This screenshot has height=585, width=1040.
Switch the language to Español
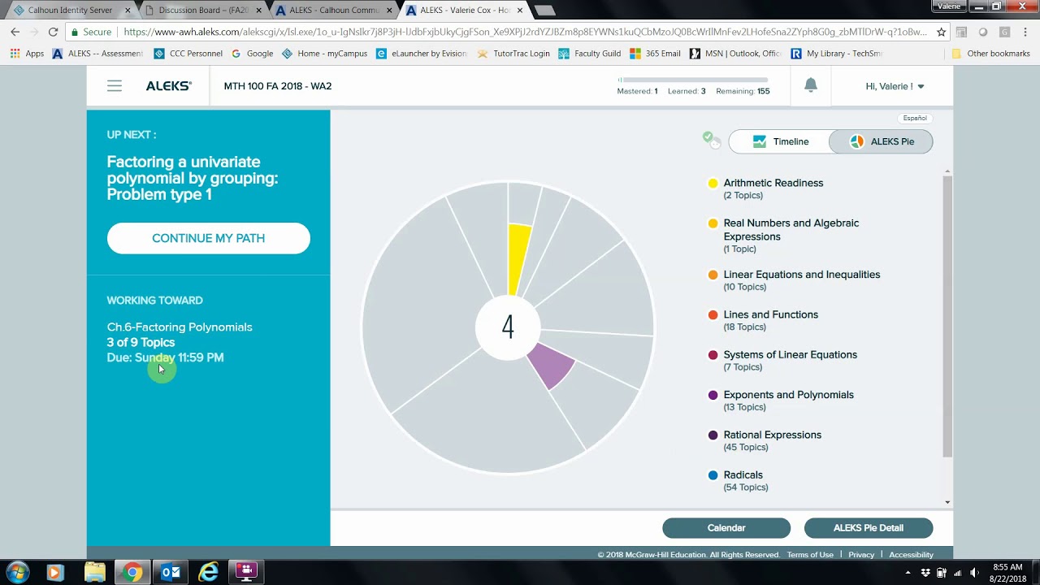[x=915, y=118]
